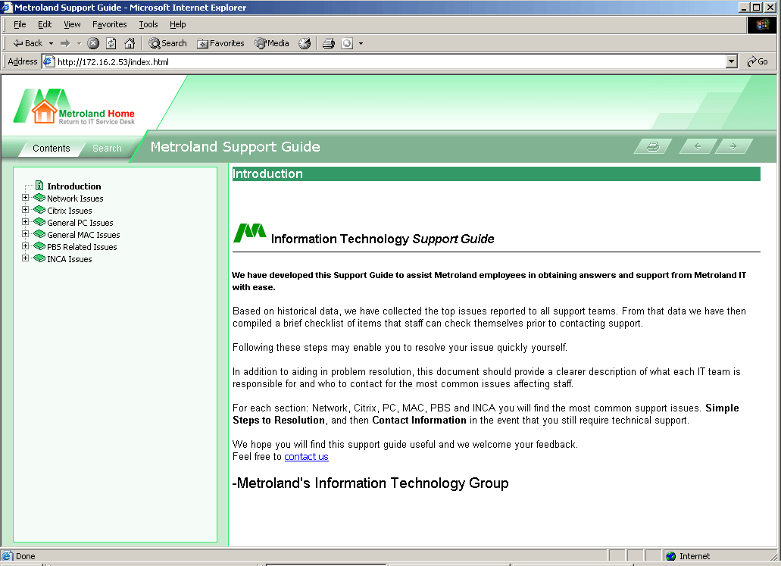This screenshot has width=781, height=566.
Task: Click the Windows flag throbber icon
Action: 761,25
